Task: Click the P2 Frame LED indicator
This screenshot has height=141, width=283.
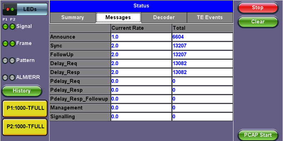Action: coord(12,44)
